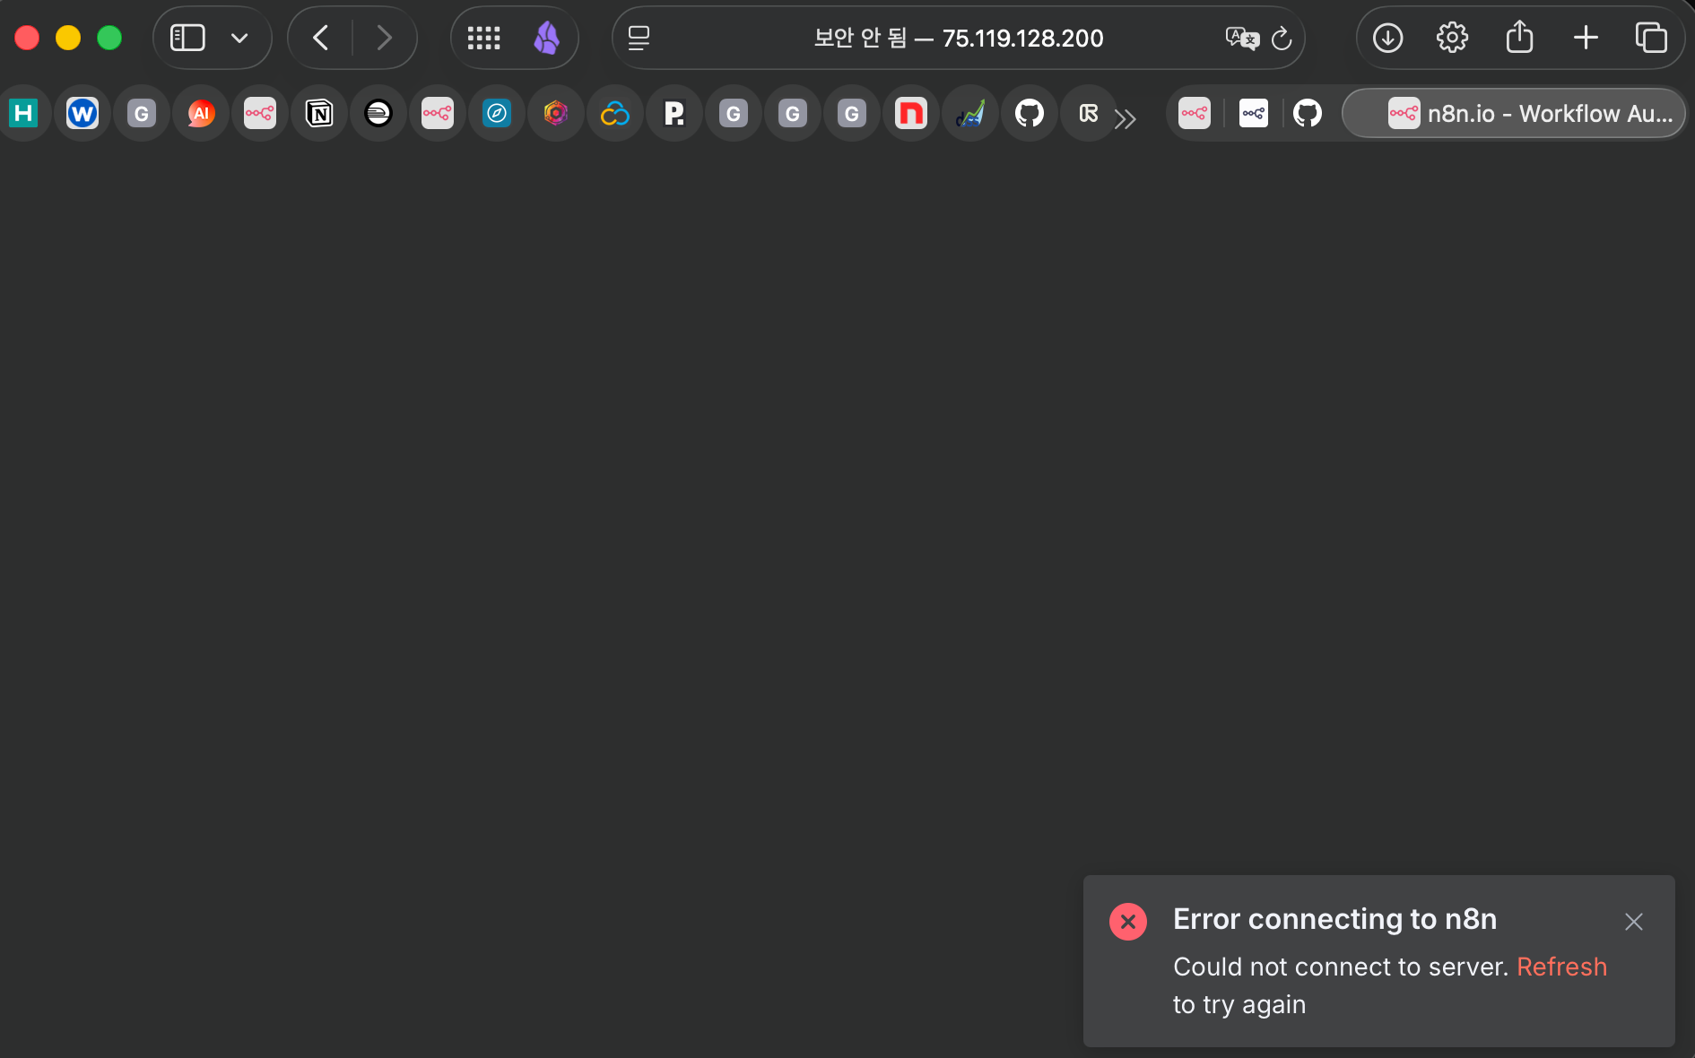Image resolution: width=1695 pixels, height=1058 pixels.
Task: Click the gear extension icon in toolbar
Action: [x=1452, y=38]
